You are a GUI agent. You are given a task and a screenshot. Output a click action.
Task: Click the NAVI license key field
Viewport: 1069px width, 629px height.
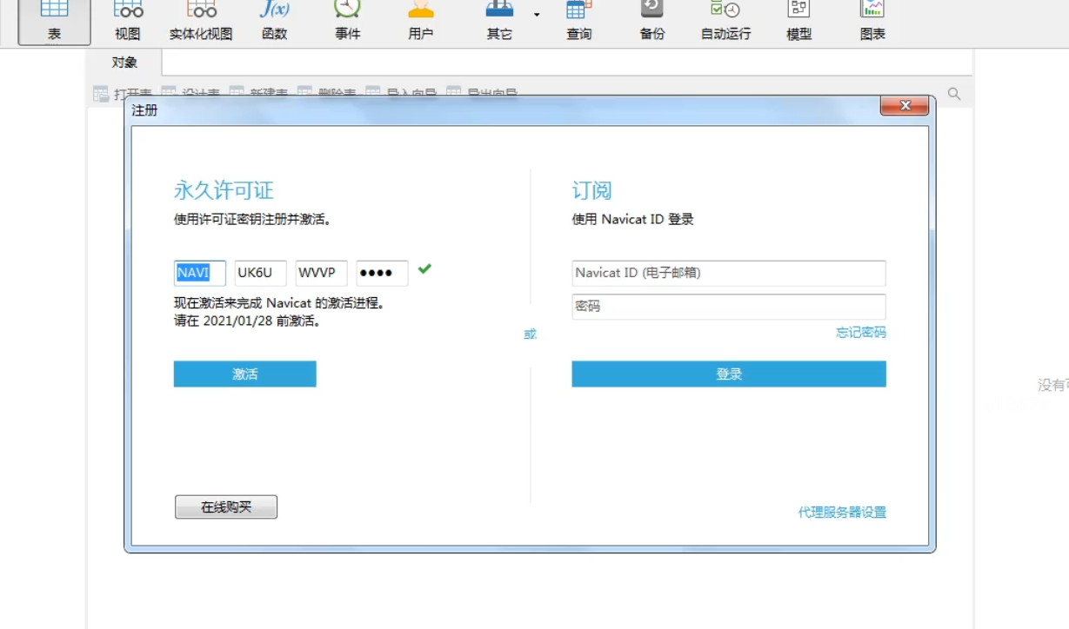[x=200, y=273]
